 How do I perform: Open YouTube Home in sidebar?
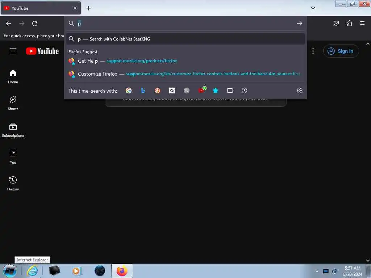(x=13, y=77)
